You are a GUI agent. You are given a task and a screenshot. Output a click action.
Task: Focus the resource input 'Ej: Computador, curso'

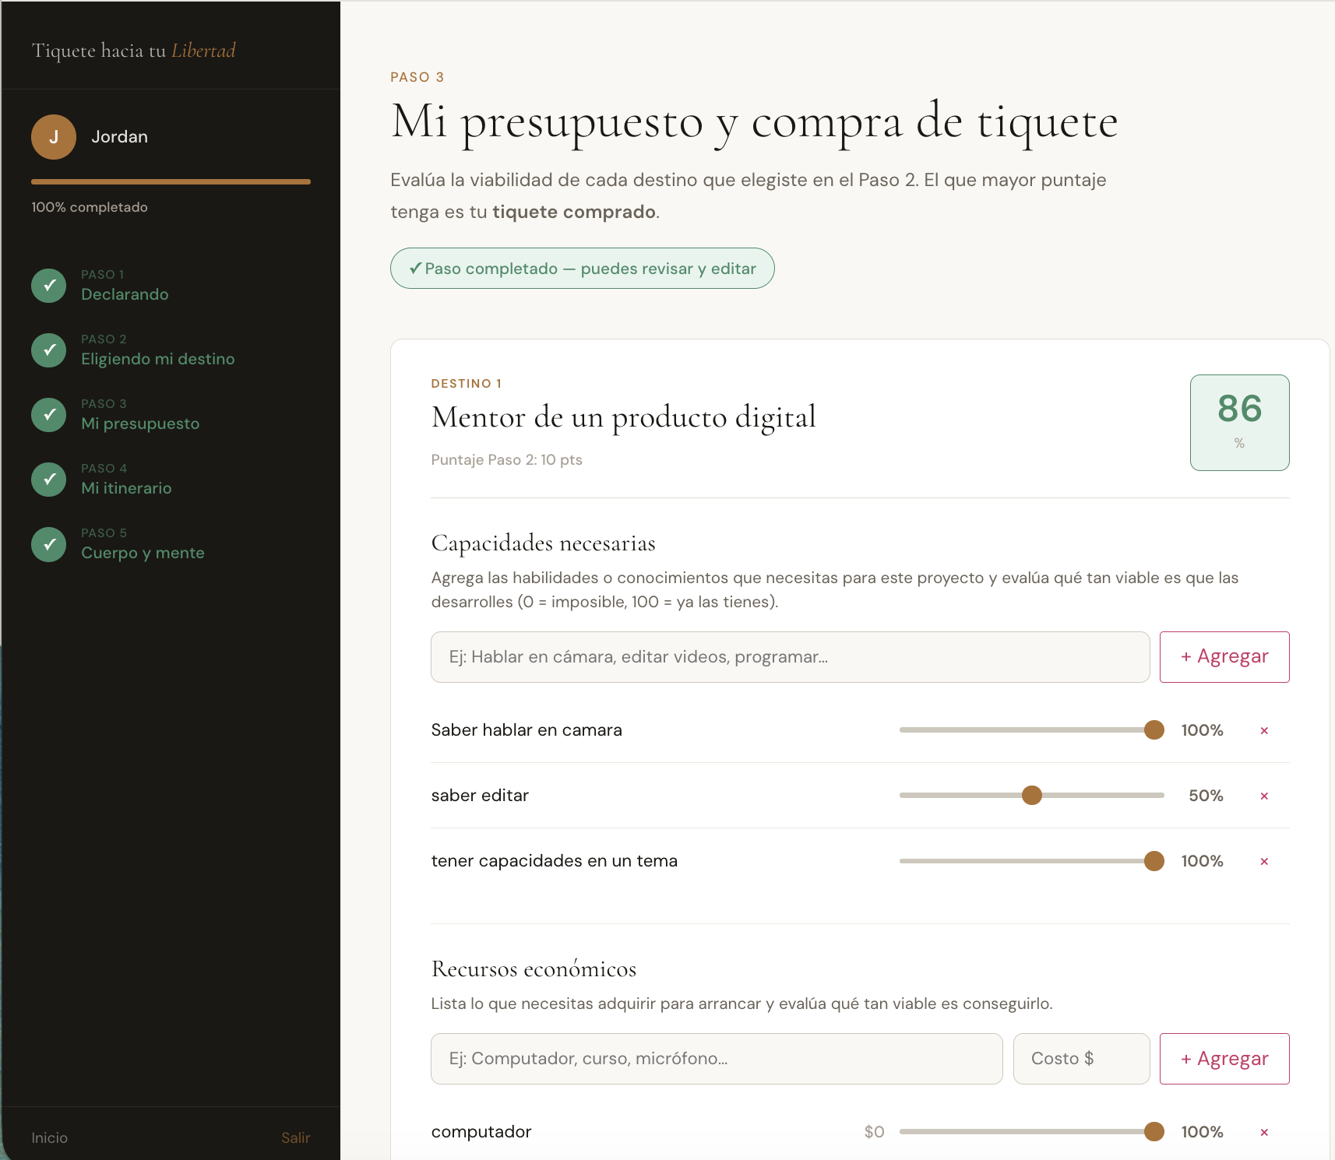pyautogui.click(x=717, y=1059)
